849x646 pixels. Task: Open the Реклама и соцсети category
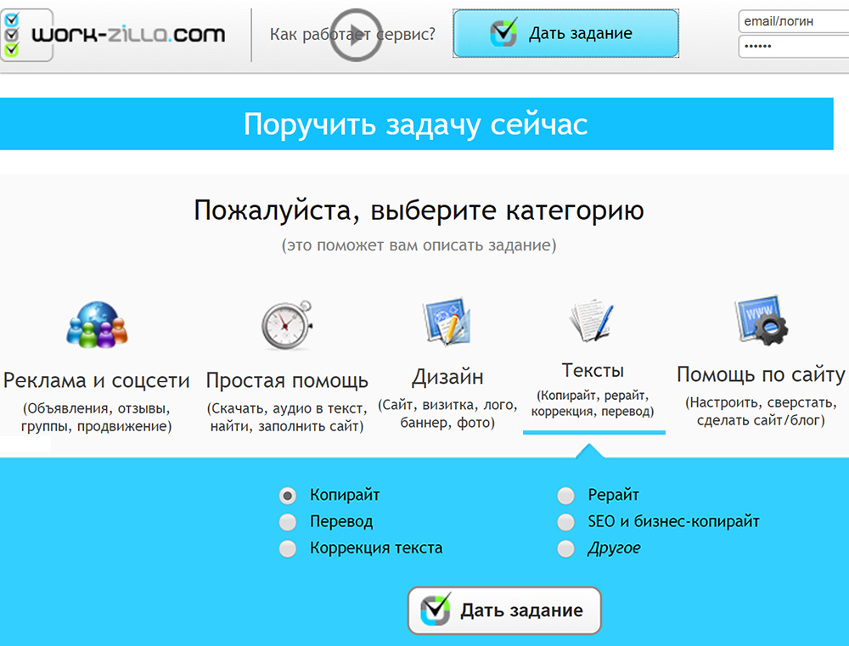click(x=96, y=379)
